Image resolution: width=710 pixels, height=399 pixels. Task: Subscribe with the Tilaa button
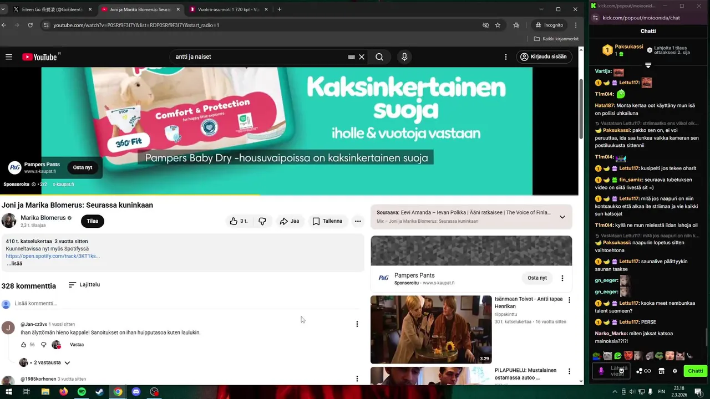coord(93,221)
